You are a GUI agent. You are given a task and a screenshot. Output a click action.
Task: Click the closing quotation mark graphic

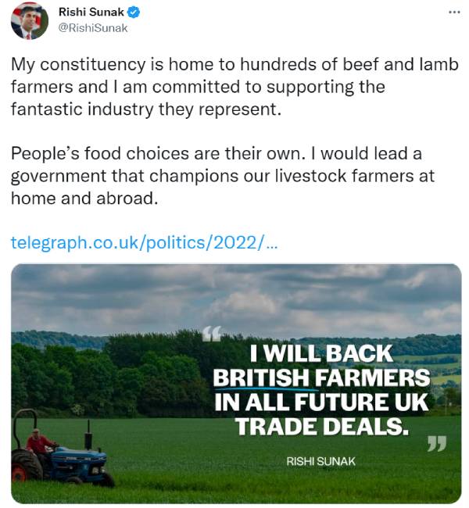pos(435,445)
